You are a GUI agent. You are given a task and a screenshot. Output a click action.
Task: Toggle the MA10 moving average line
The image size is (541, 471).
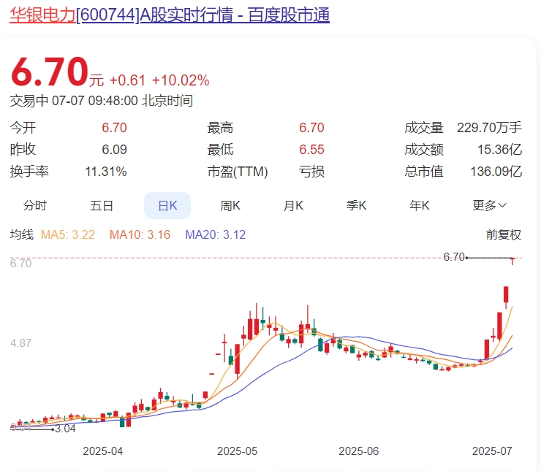139,234
